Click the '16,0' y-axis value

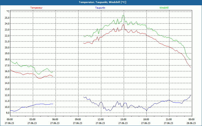7,71
